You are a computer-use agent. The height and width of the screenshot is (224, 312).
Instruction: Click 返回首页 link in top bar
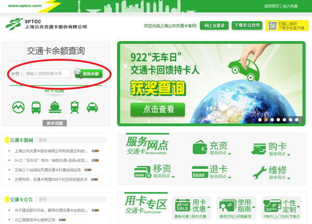271,6
